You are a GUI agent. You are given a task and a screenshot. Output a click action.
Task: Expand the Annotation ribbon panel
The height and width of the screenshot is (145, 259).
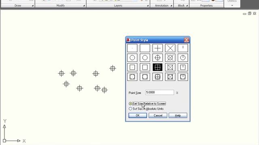tap(171, 6)
